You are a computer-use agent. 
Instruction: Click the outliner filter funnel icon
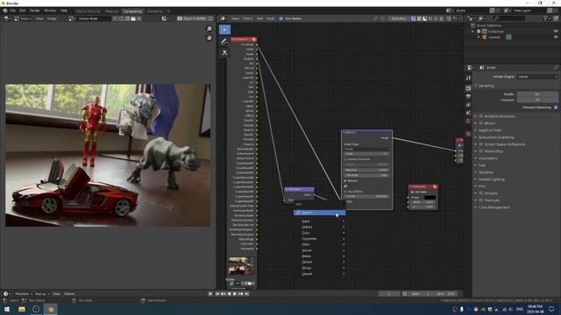pos(545,18)
